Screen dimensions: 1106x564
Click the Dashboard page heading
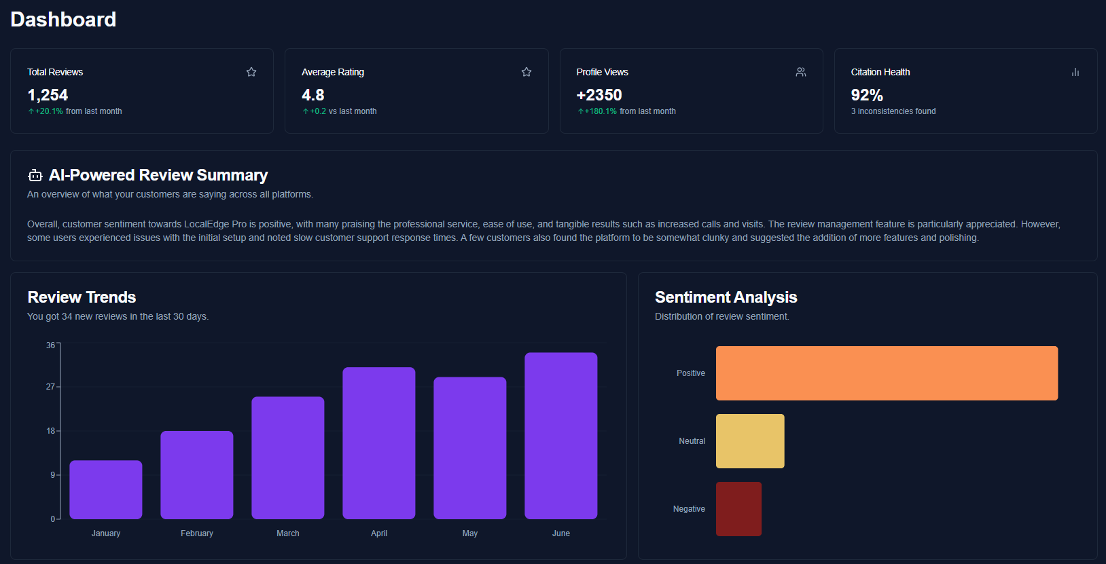pos(63,20)
